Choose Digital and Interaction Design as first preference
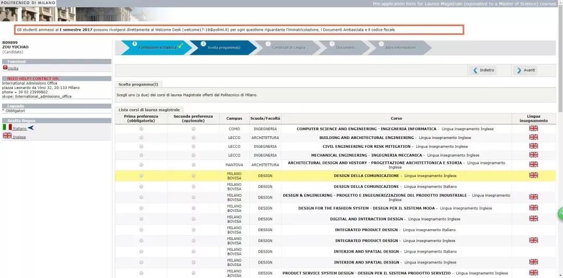The image size is (563, 278). [141, 219]
